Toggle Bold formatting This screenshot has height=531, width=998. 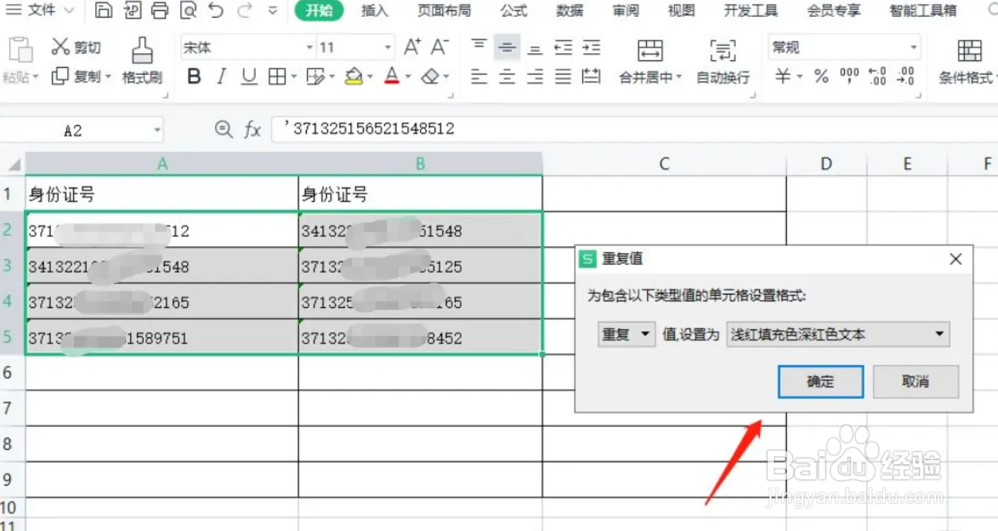tap(194, 76)
